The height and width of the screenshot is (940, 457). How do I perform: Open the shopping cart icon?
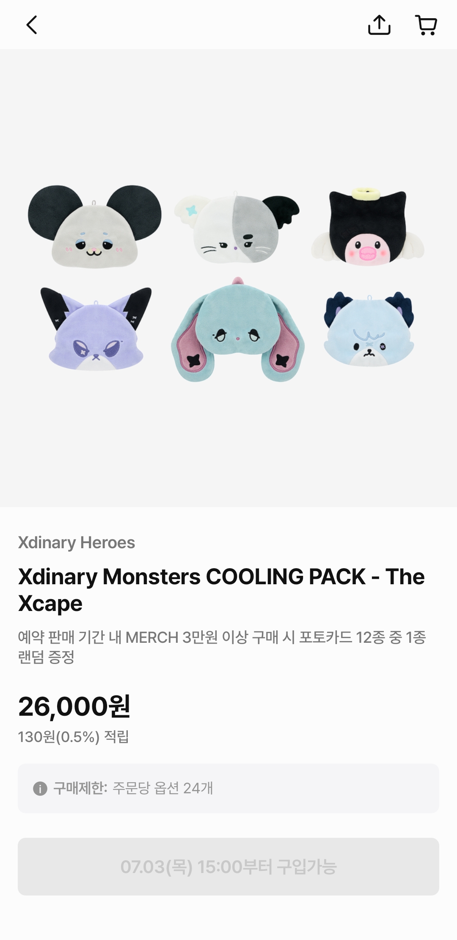tap(426, 25)
